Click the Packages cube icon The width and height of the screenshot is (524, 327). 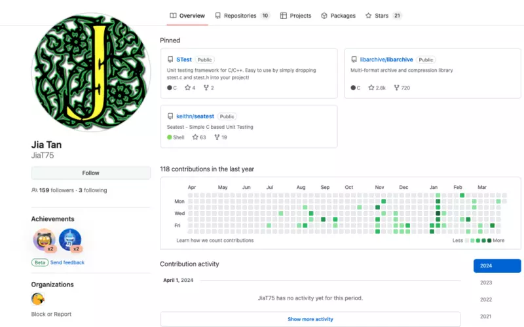pyautogui.click(x=324, y=16)
